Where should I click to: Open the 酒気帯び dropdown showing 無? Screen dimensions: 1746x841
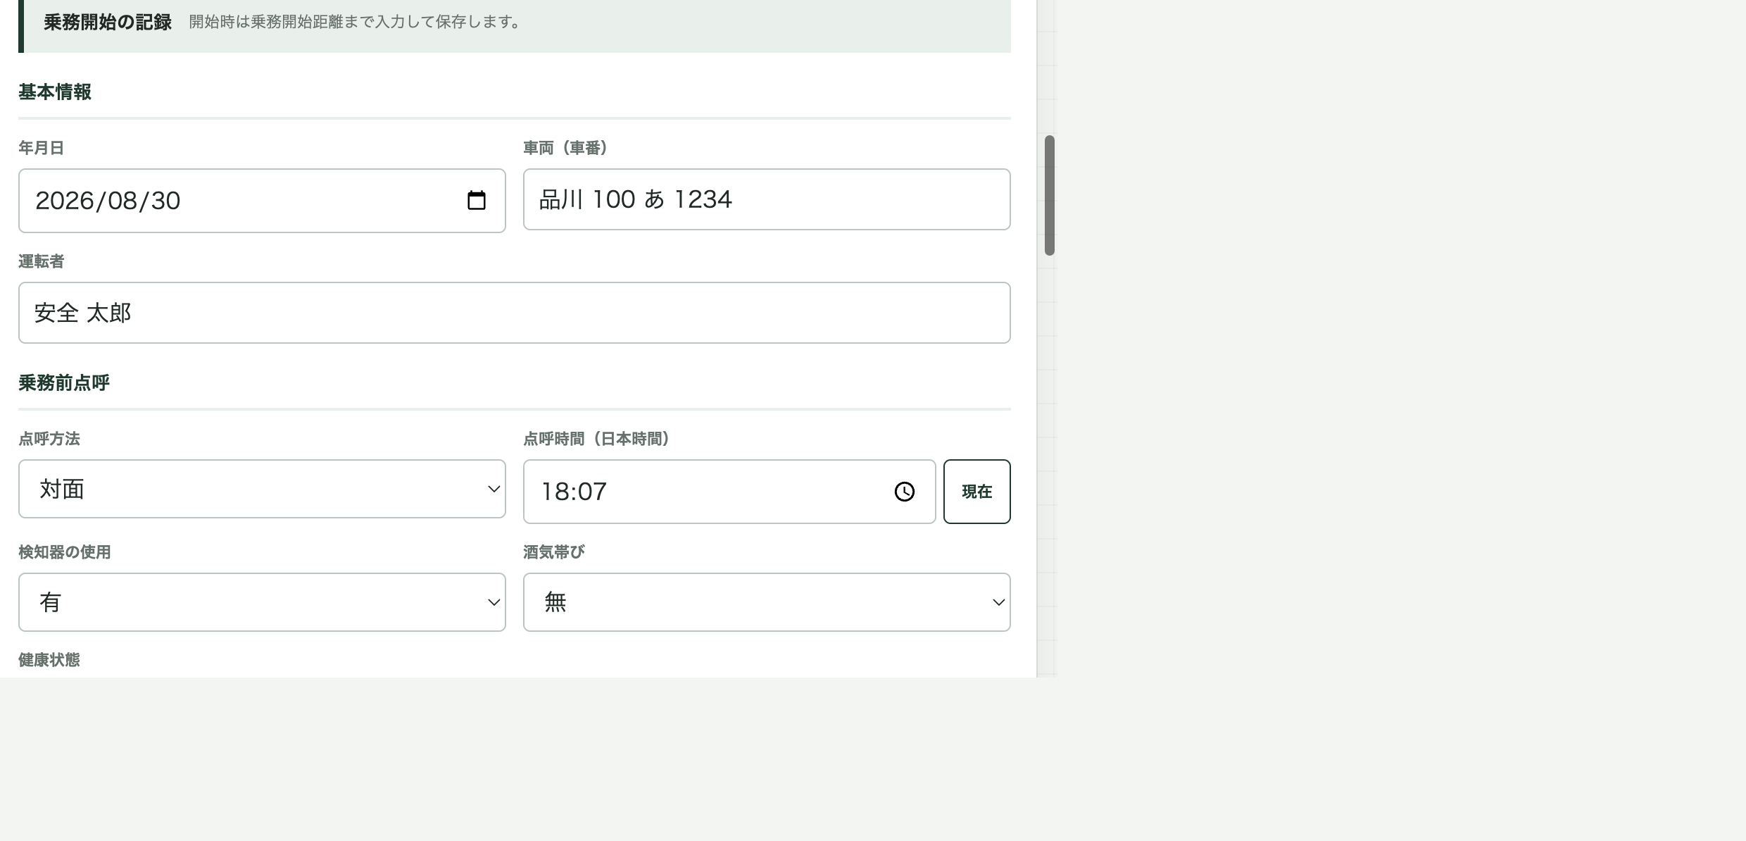click(767, 602)
